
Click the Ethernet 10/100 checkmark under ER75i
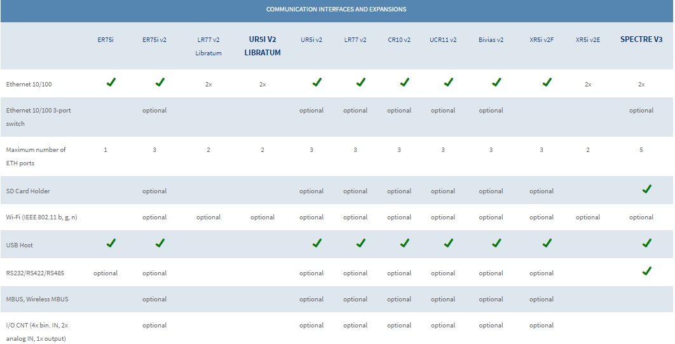click(111, 82)
